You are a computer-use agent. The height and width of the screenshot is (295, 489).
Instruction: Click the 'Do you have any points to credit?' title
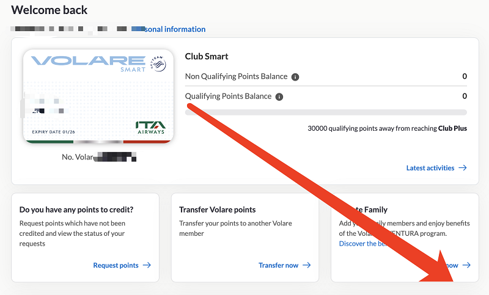(x=76, y=209)
